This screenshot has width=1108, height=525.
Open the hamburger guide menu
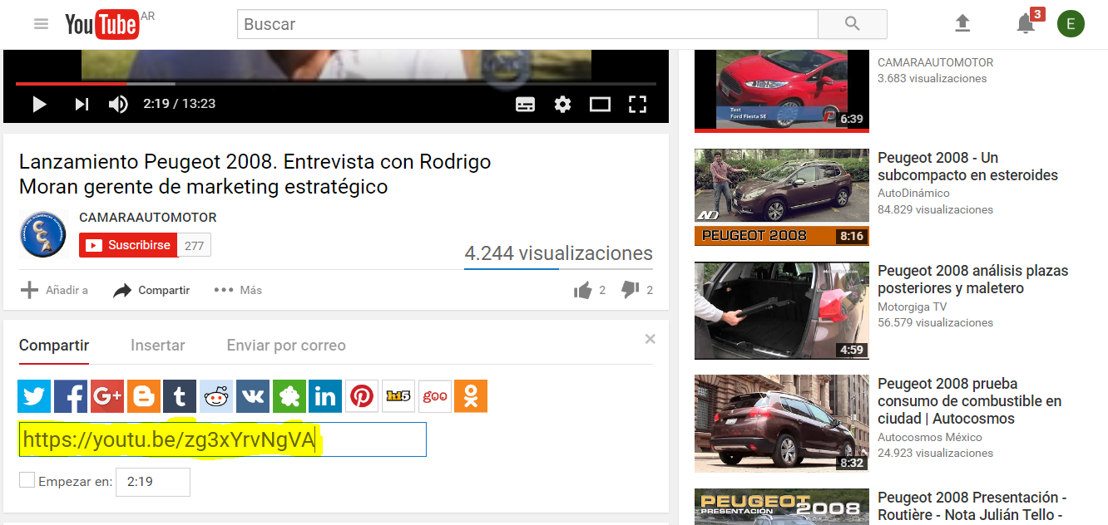(41, 24)
